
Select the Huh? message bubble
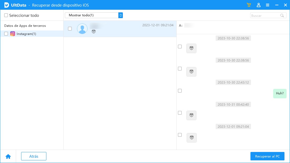280,94
